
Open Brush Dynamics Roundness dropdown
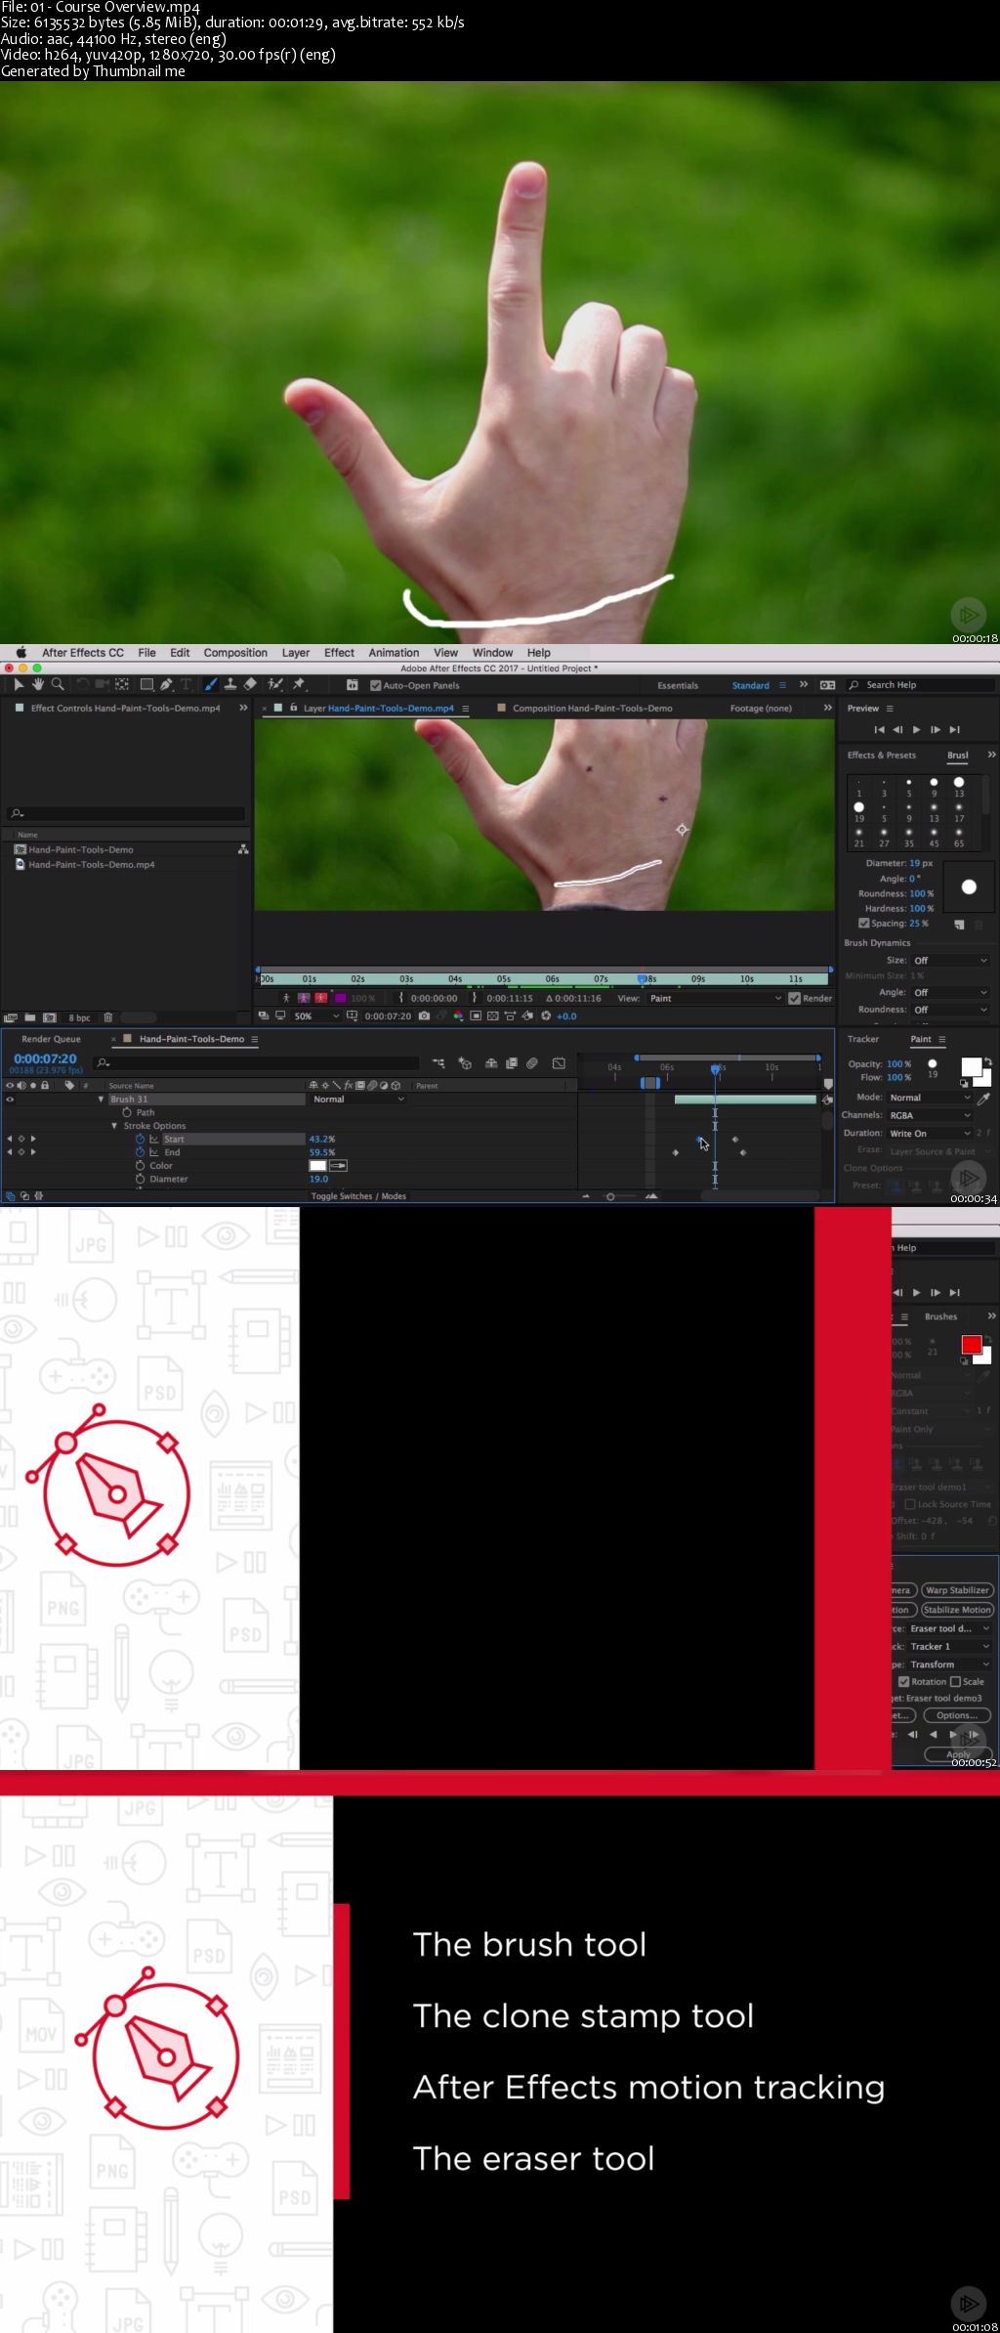point(950,1010)
